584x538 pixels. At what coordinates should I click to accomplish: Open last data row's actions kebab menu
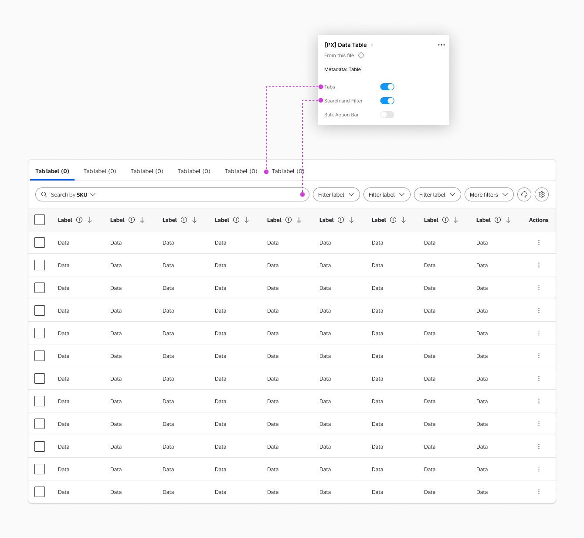coord(539,492)
